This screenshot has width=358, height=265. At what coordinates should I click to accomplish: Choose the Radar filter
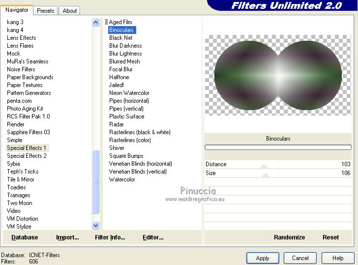tap(116, 124)
